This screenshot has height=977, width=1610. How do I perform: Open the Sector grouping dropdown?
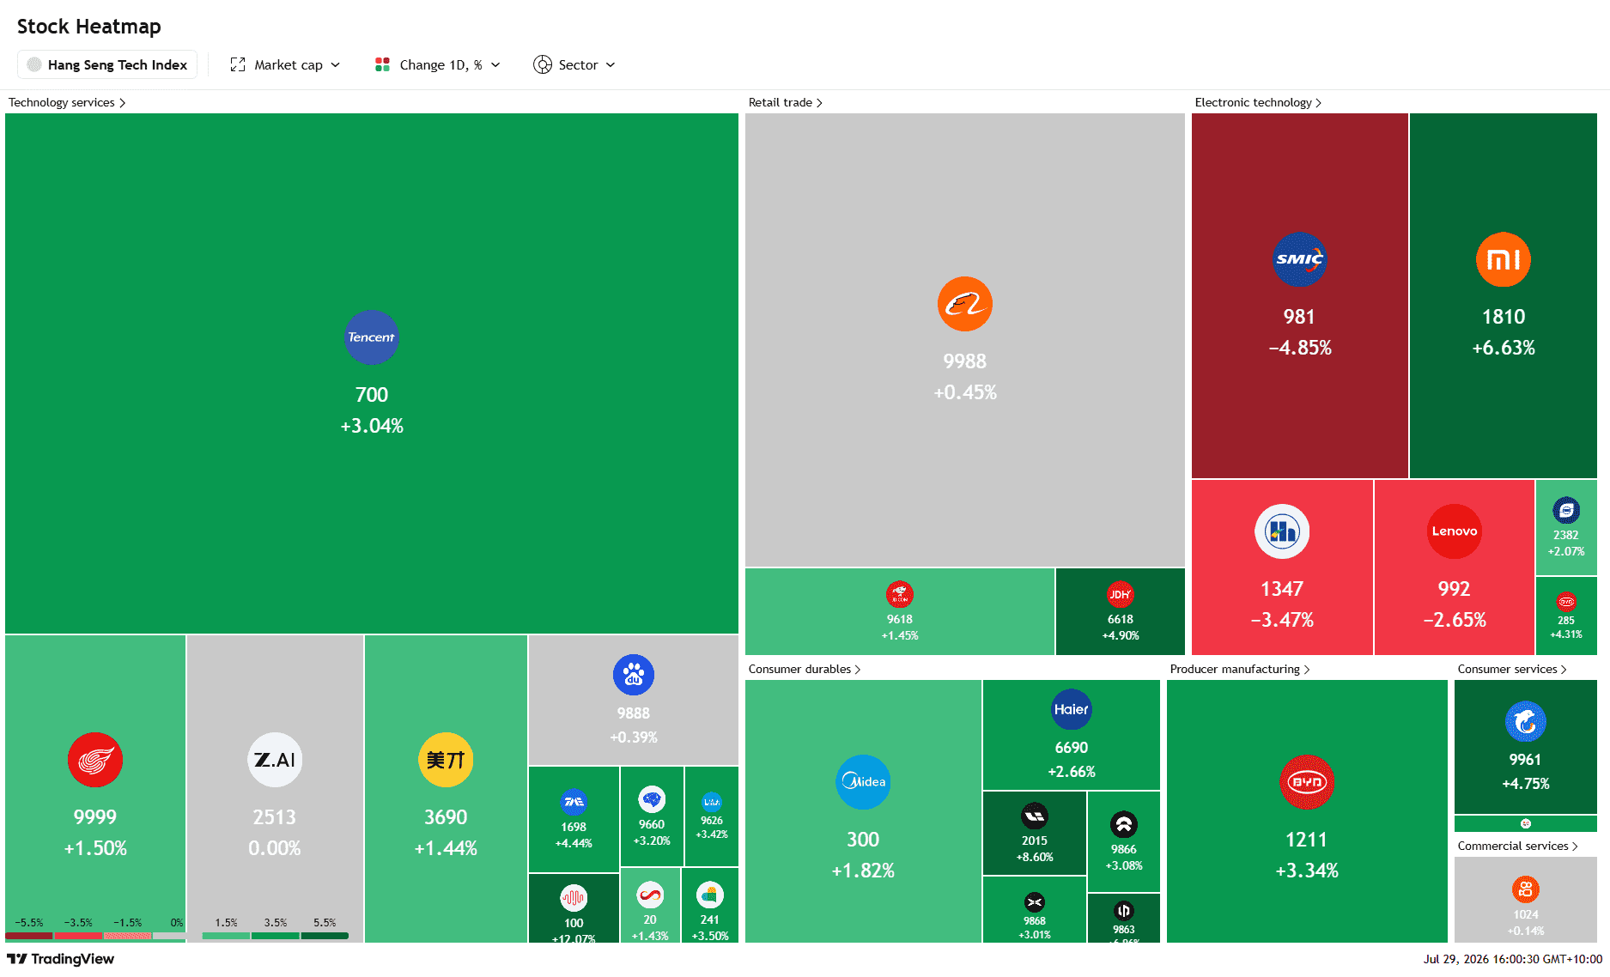[x=574, y=65]
